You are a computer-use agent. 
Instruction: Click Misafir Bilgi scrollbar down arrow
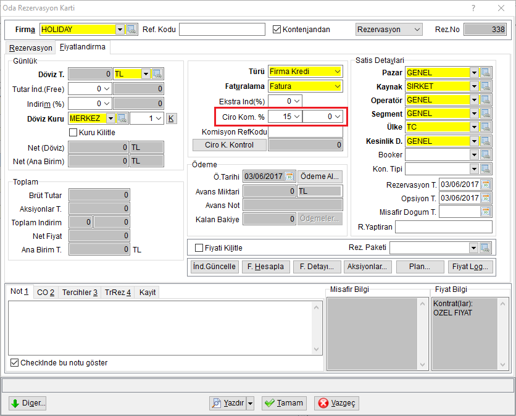[x=423, y=365]
